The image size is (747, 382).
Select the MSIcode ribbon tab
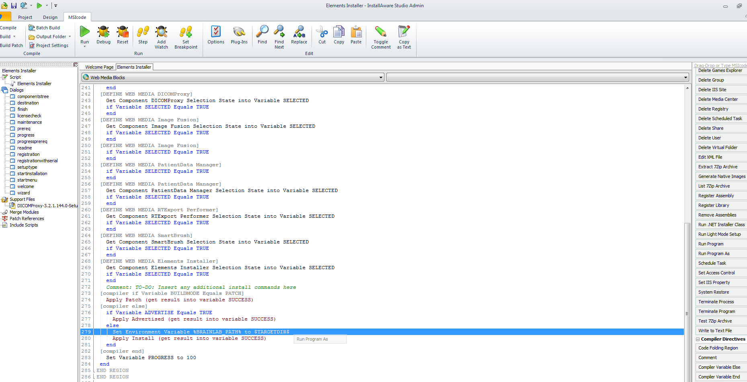(x=77, y=17)
